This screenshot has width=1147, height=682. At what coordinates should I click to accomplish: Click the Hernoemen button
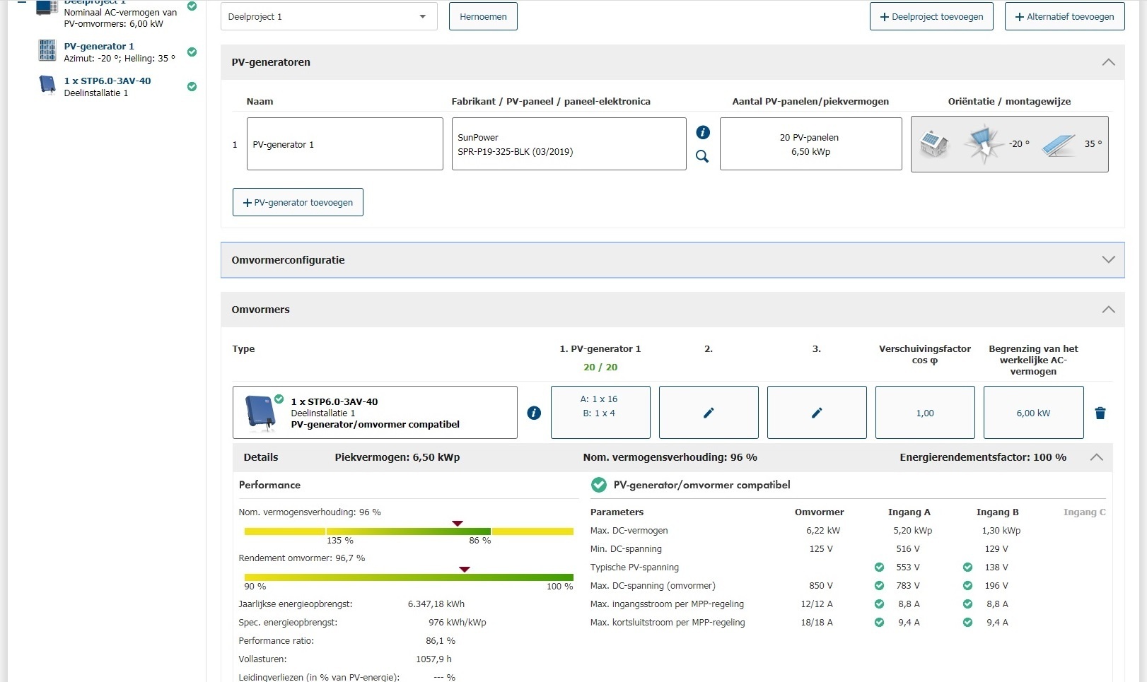pyautogui.click(x=483, y=17)
